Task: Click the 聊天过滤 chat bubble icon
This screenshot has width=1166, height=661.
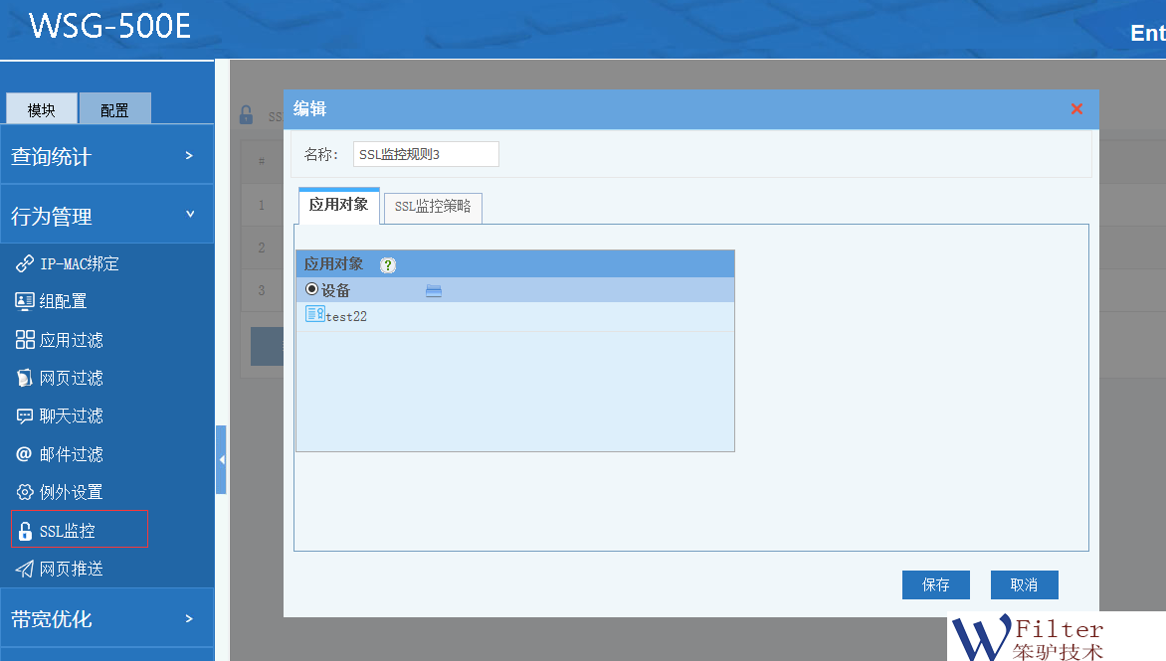Action: [25, 415]
